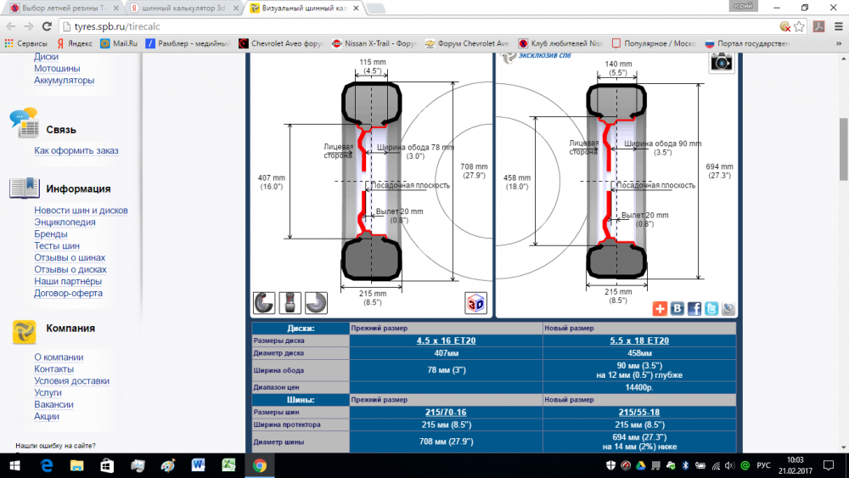The width and height of the screenshot is (849, 478).
Task: Open Word from the Windows taskbar
Action: pos(199,465)
